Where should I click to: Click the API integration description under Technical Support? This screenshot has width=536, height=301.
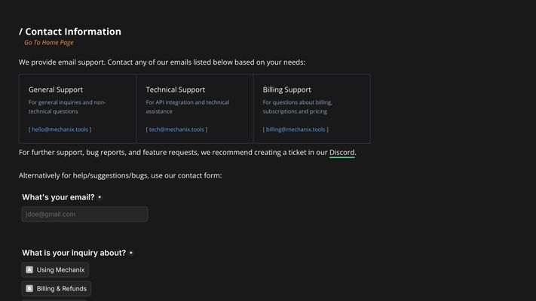(x=188, y=107)
